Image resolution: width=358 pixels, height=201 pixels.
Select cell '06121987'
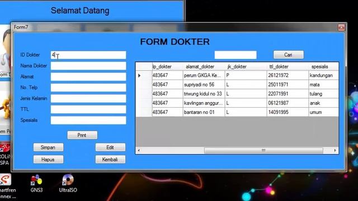(288, 103)
